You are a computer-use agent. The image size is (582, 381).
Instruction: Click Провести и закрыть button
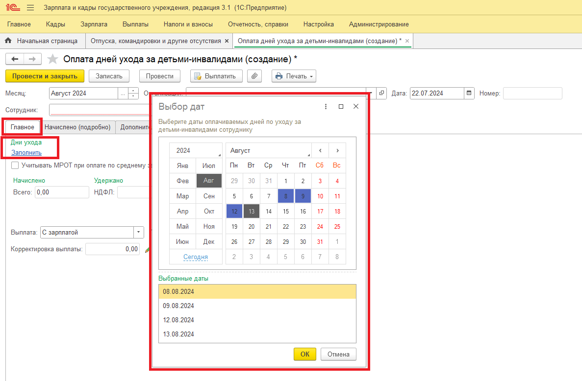[x=45, y=76]
